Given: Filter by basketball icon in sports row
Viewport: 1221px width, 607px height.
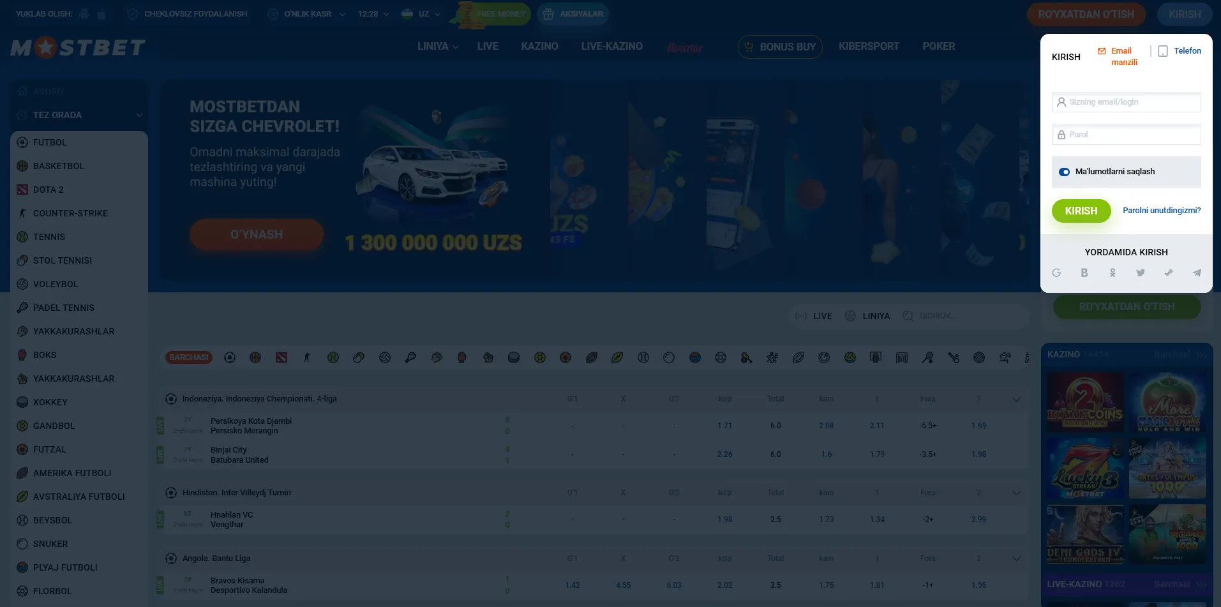Looking at the screenshot, I should point(255,357).
